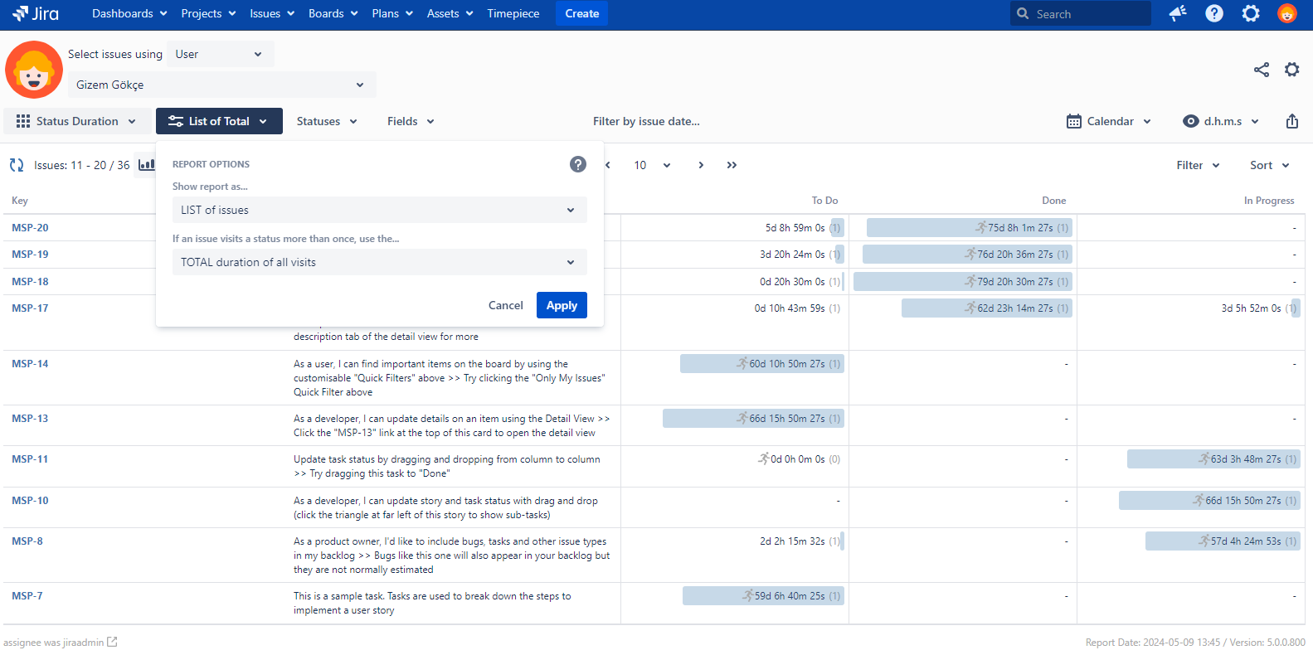Click the Apply button
The image size is (1313, 655).
click(562, 305)
